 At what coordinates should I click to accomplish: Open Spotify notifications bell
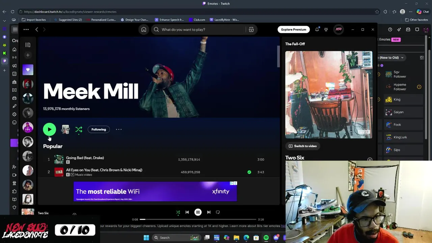tap(317, 30)
